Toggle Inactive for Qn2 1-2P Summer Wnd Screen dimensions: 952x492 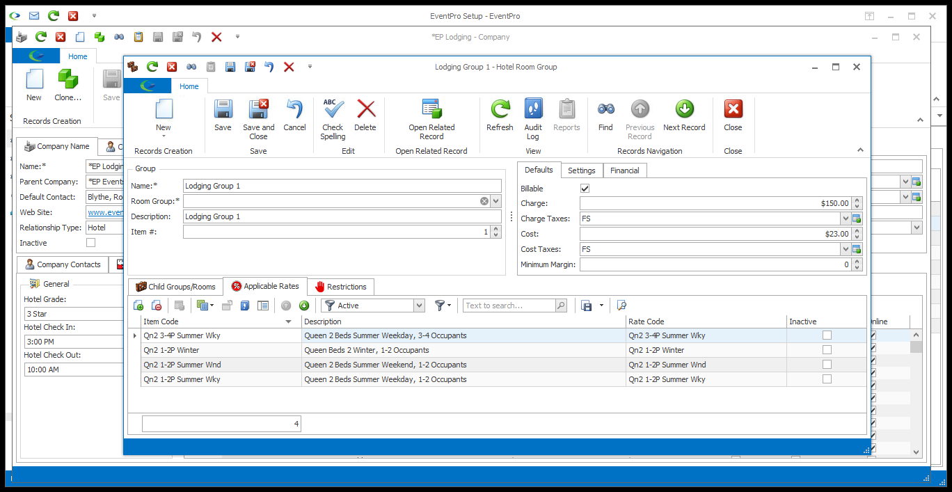click(827, 365)
